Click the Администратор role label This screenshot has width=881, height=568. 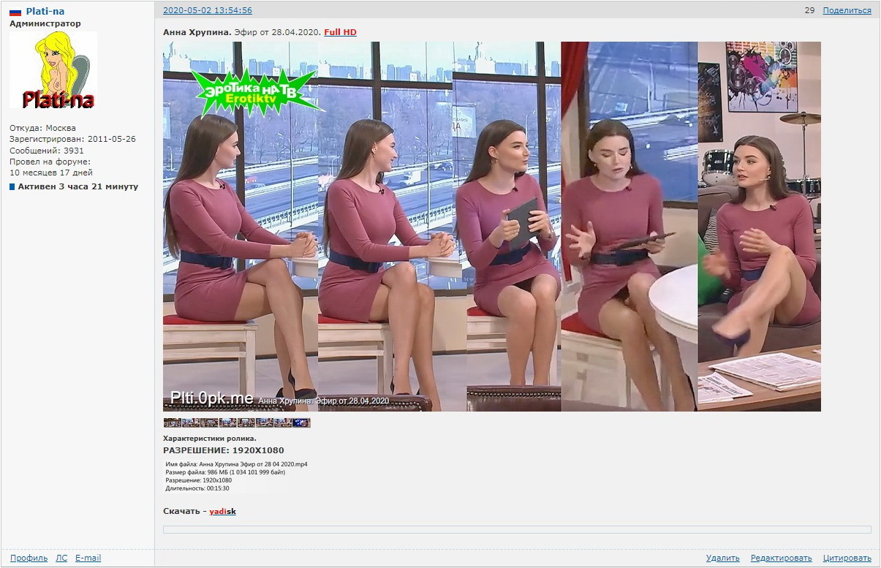tap(45, 23)
